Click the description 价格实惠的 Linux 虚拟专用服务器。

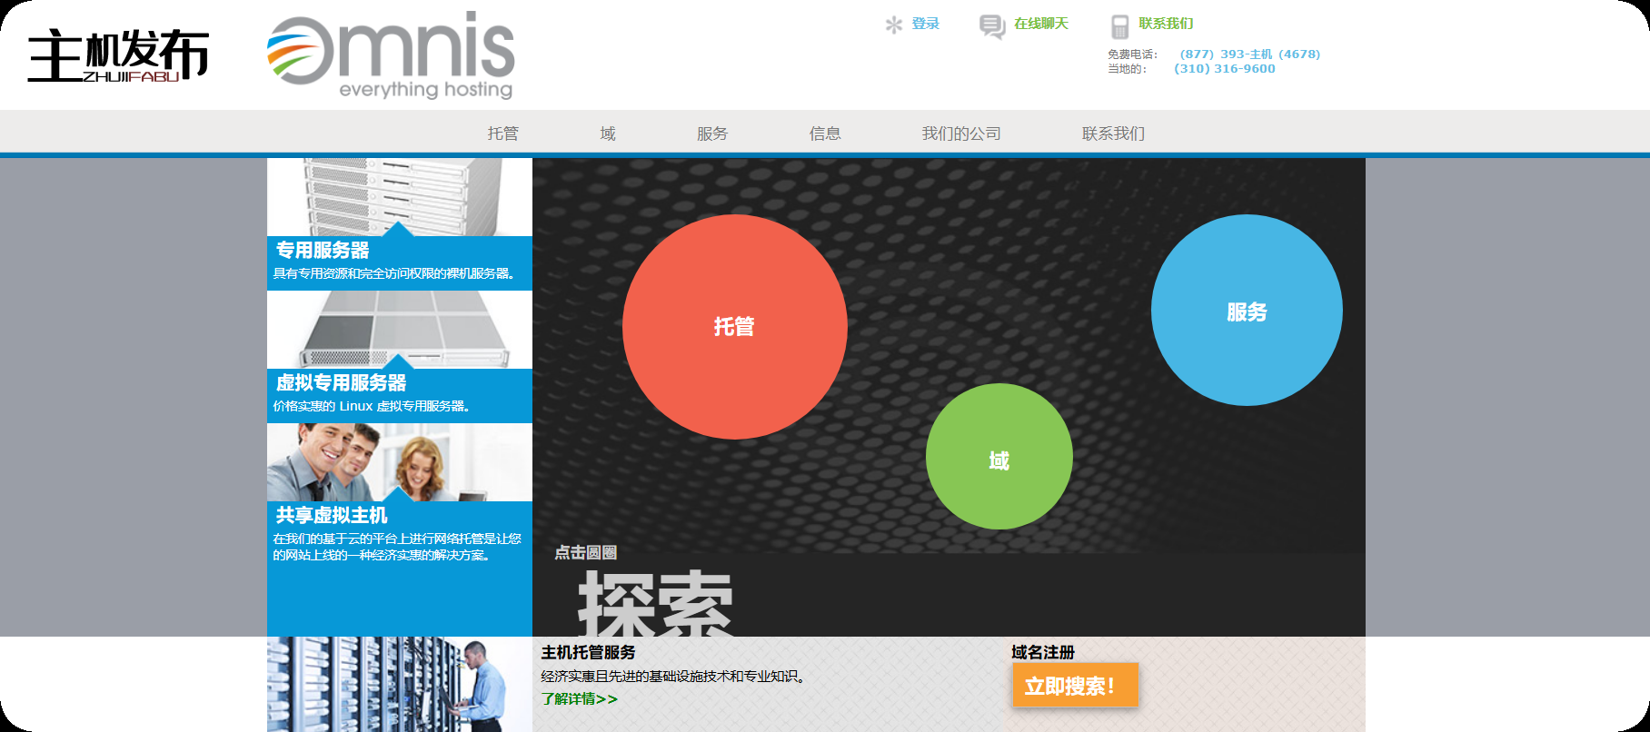373,406
